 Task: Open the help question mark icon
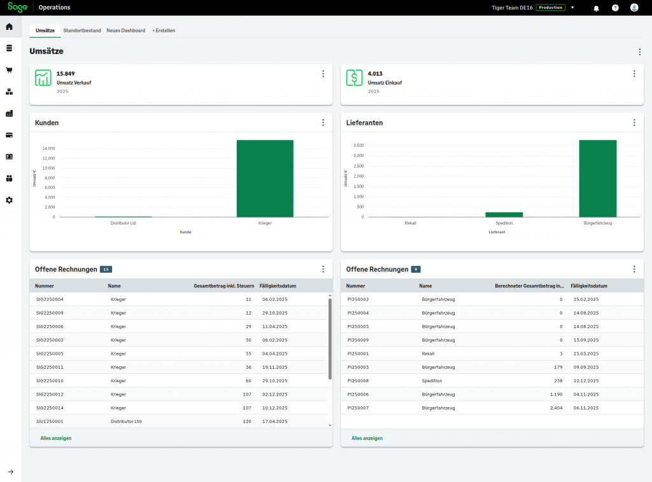tap(615, 8)
